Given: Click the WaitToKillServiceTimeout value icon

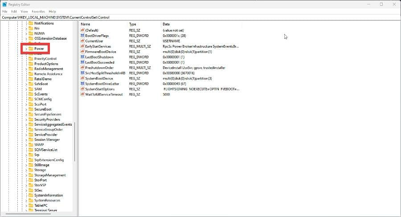Looking at the screenshot, I should (82, 94).
